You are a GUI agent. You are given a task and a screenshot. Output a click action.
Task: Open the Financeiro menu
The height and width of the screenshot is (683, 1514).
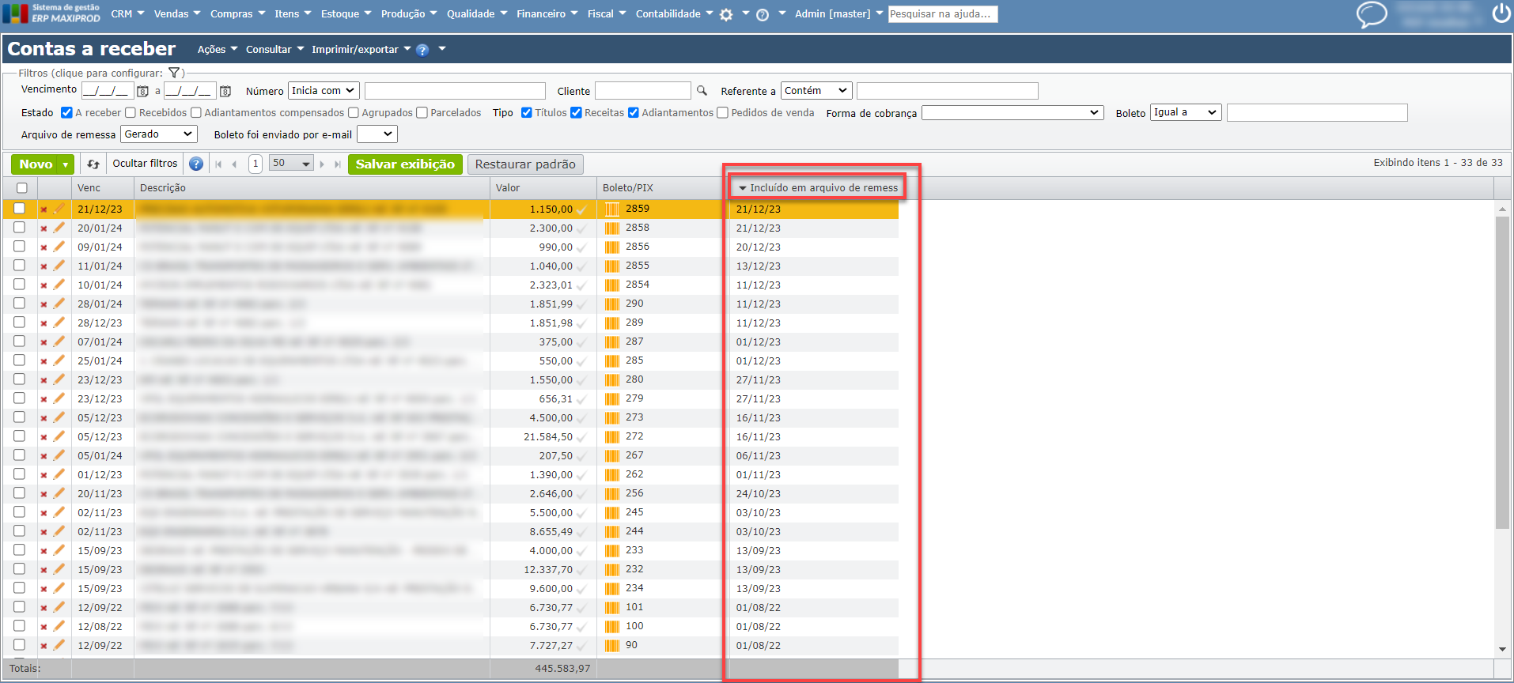[547, 14]
